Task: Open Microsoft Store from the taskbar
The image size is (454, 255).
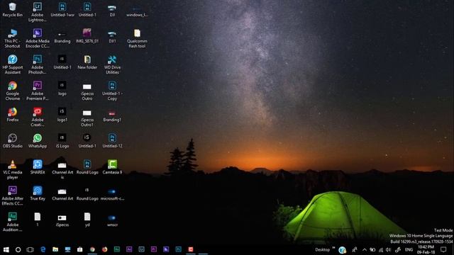Action: point(80,249)
